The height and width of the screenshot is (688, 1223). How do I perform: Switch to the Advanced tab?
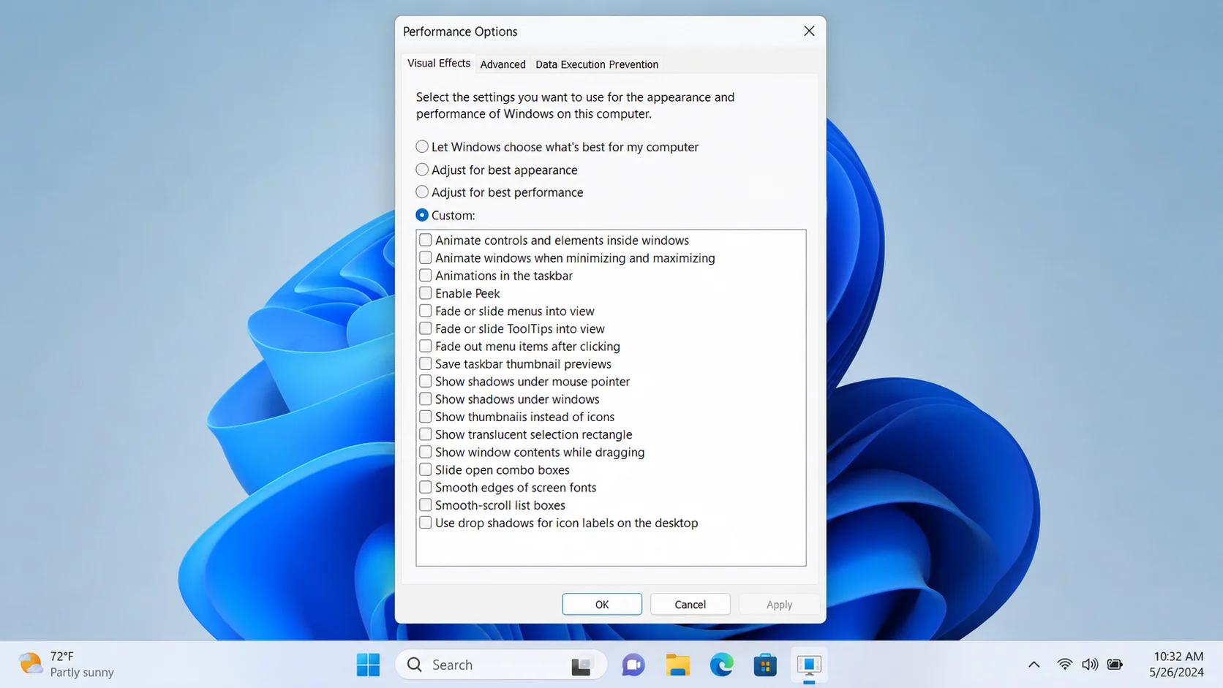point(503,64)
